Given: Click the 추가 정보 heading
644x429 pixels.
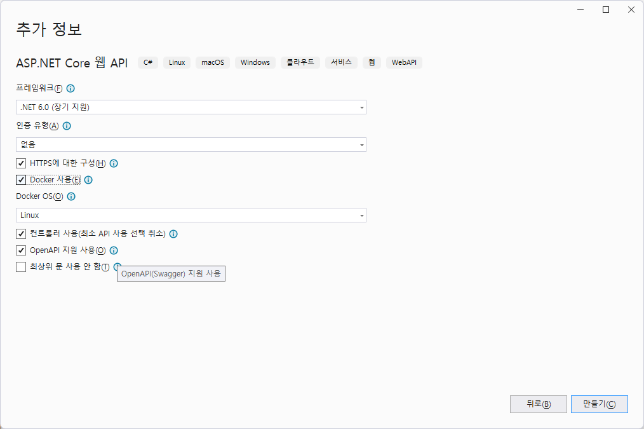Looking at the screenshot, I should 49,29.
